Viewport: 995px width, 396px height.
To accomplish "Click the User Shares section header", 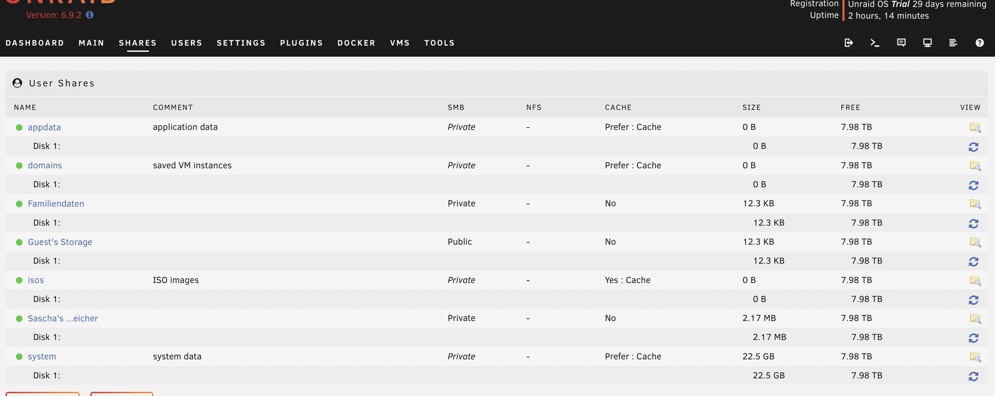I will (62, 83).
